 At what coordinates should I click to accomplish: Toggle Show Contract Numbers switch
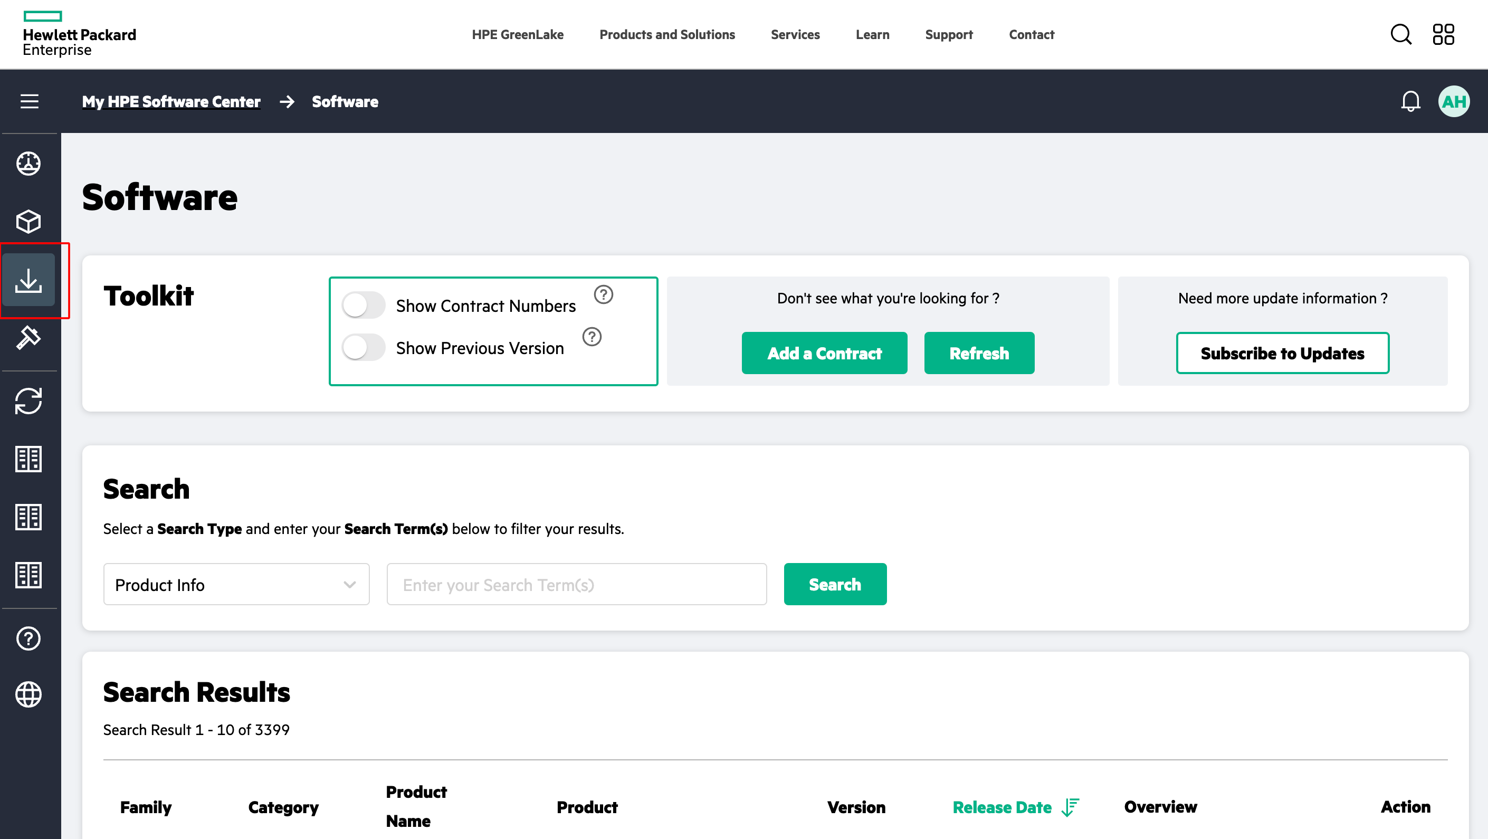[x=364, y=305]
